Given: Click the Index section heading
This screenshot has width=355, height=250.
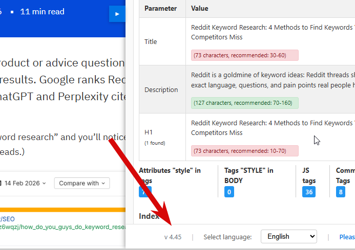Looking at the screenshot, I should click(149, 216).
